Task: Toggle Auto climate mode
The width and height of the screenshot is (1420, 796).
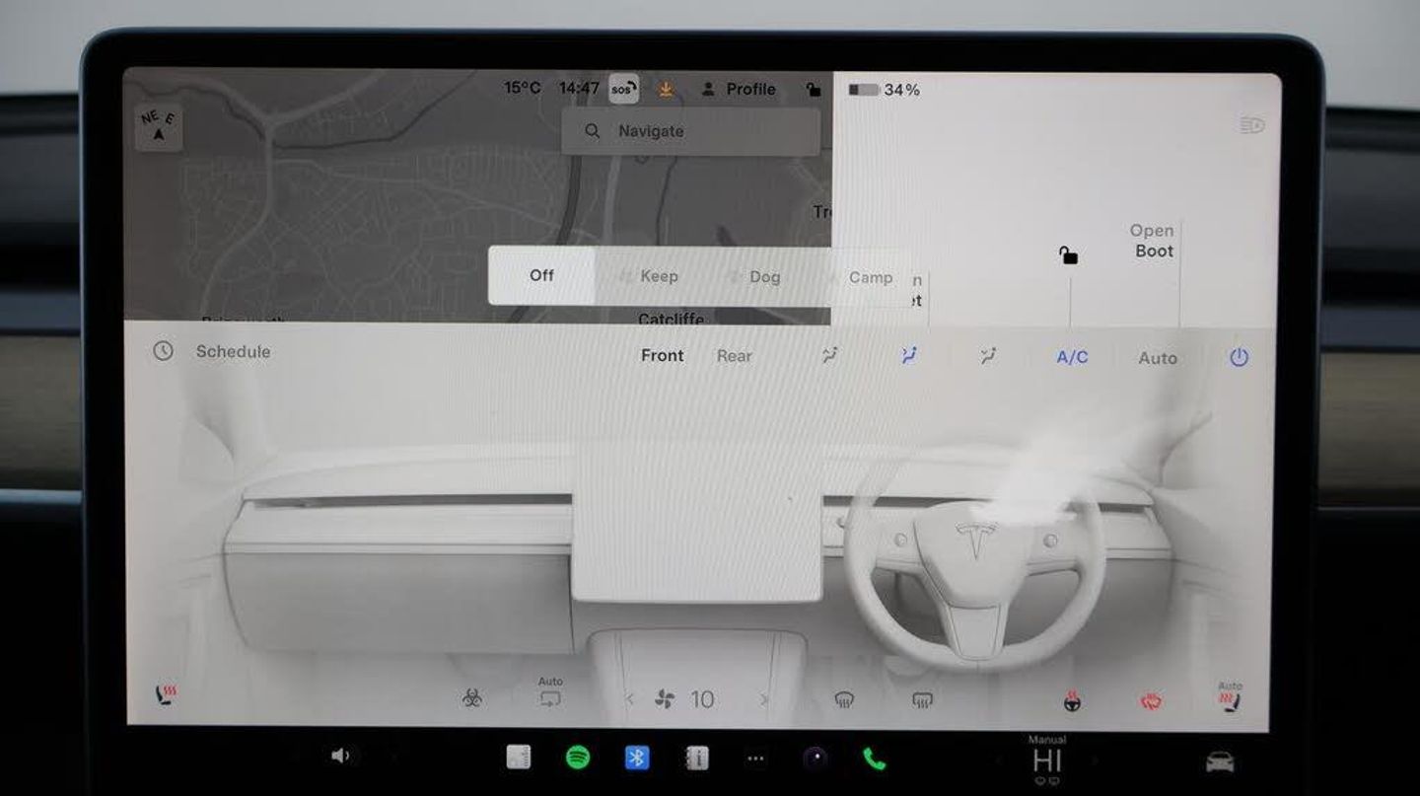Action: coord(1158,358)
